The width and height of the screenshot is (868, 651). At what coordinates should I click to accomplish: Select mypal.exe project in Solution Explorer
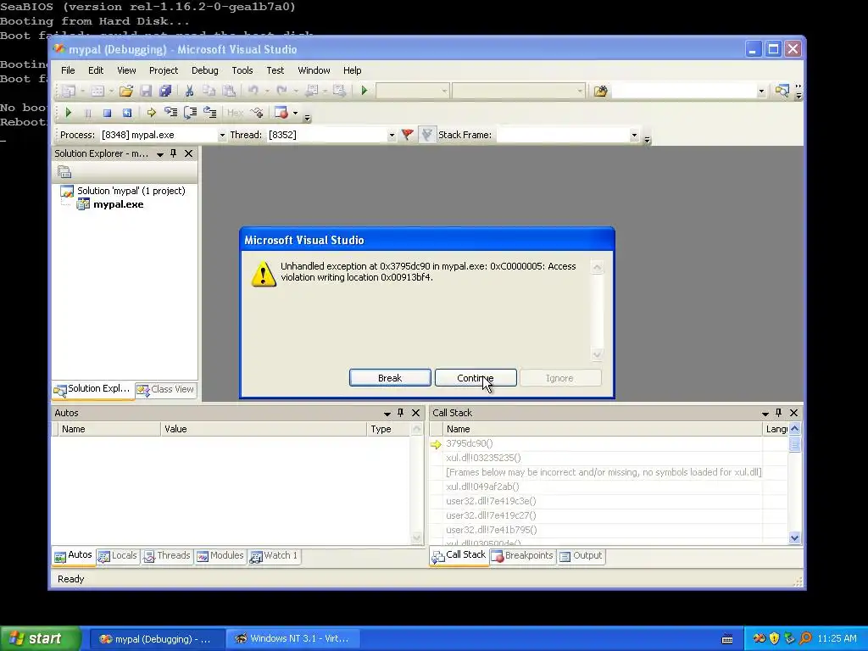click(118, 204)
